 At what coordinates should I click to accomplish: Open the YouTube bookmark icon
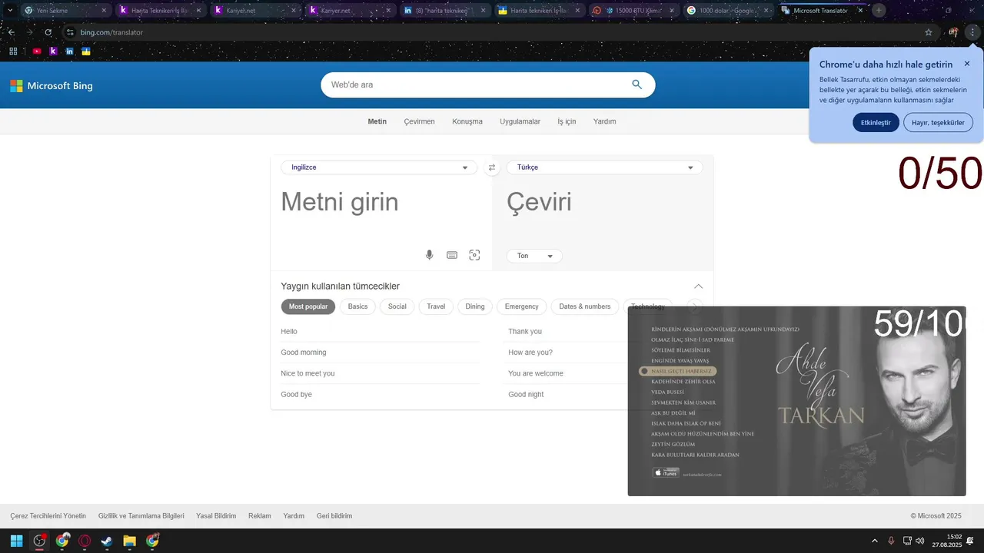coord(37,51)
